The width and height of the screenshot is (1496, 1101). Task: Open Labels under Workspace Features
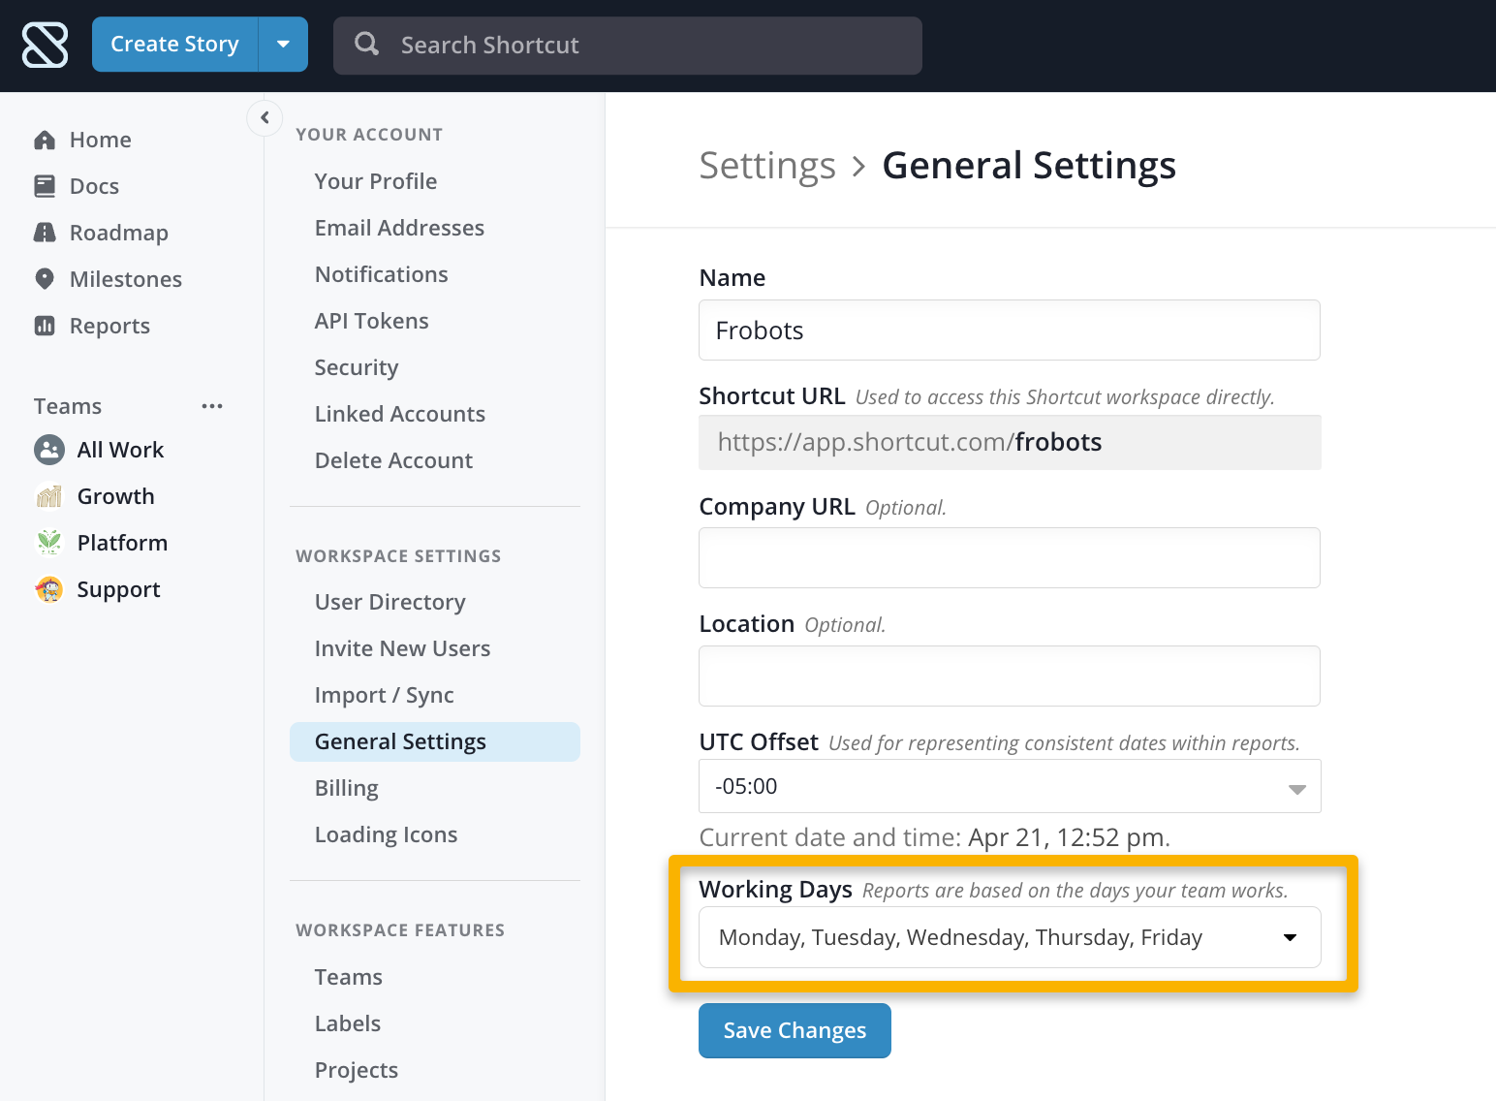348,1023
